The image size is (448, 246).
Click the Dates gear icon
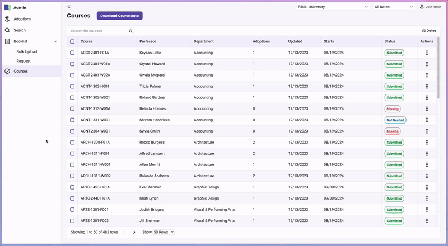pyautogui.click(x=423, y=31)
